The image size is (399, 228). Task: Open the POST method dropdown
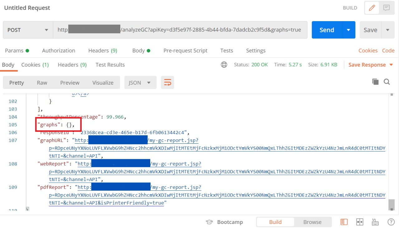coord(28,30)
